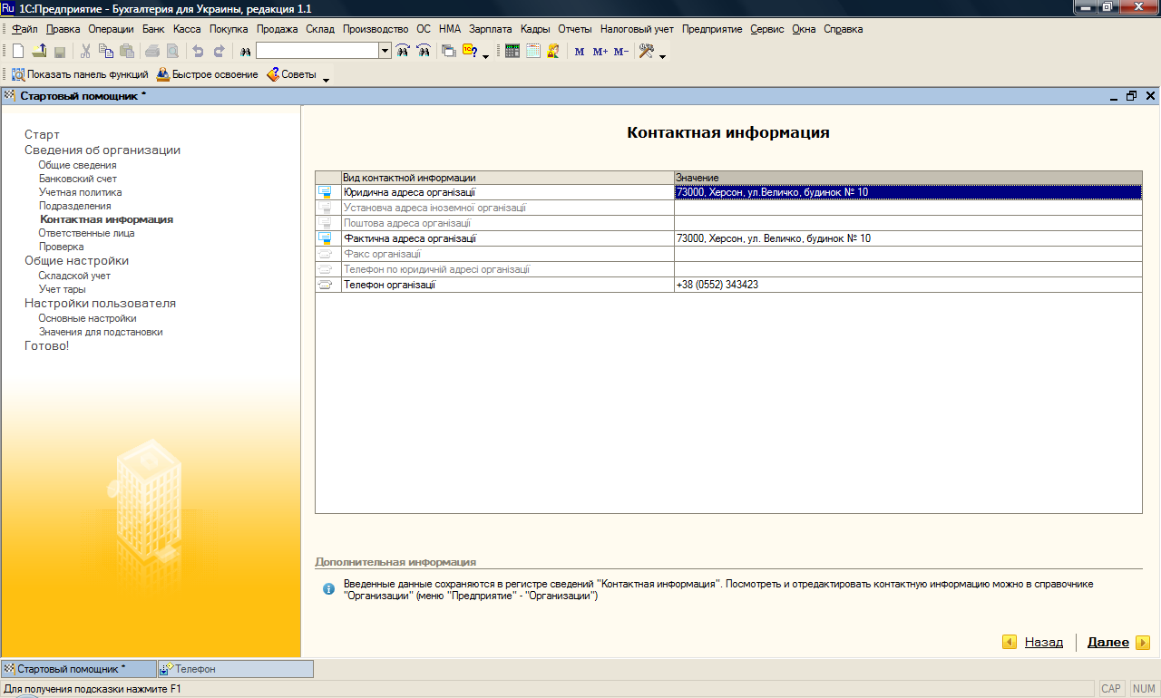This screenshot has height=698, width=1161.
Task: Open the search field dropdown arrow
Action: (385, 51)
